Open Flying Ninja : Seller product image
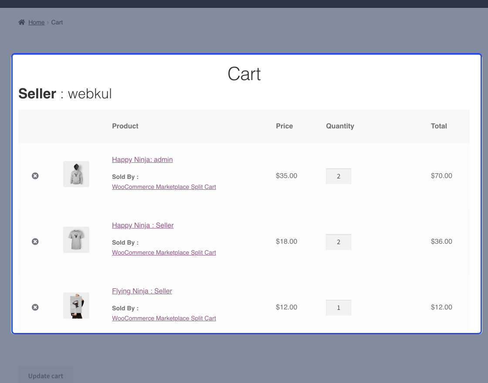 76,305
